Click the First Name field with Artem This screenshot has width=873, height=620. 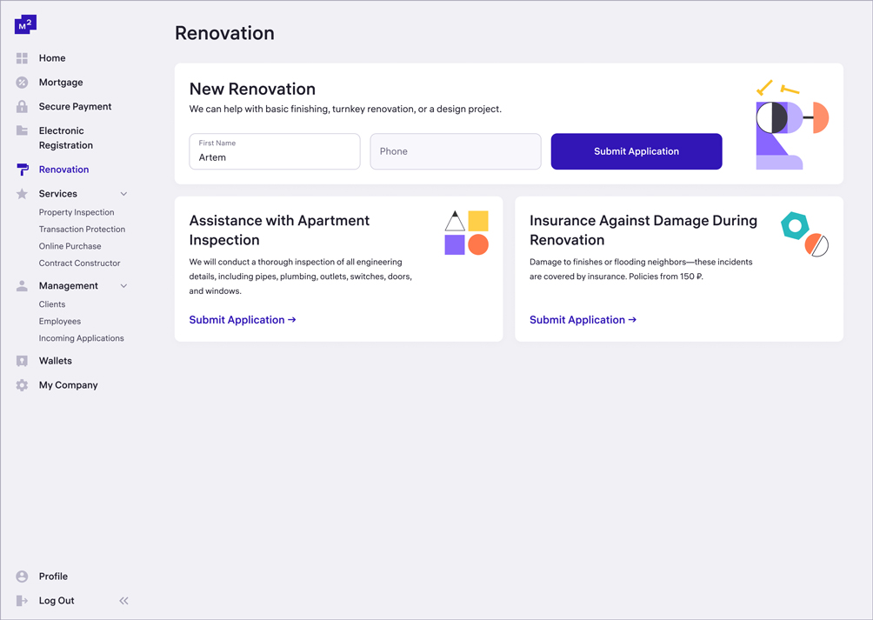click(x=275, y=152)
